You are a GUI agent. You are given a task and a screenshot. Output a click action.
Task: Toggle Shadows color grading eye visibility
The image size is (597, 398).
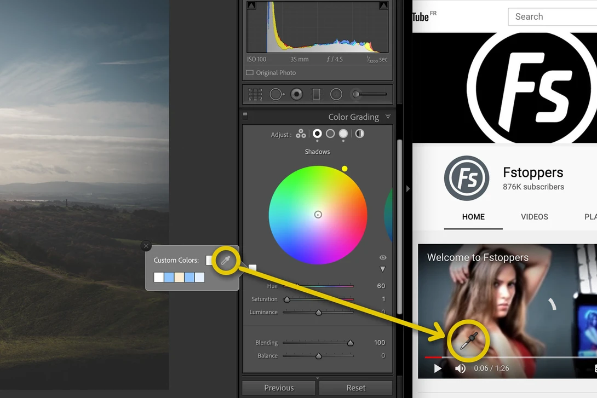click(383, 258)
